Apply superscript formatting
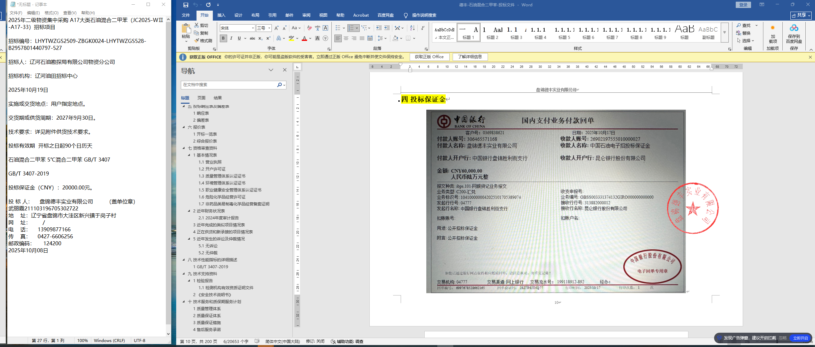 coord(268,38)
